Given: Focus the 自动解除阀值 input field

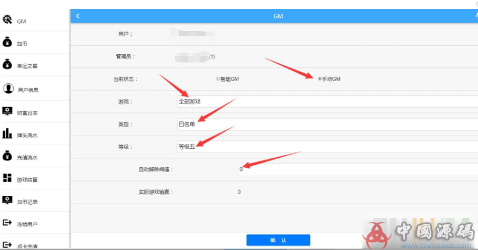Looking at the screenshot, I should [x=358, y=169].
